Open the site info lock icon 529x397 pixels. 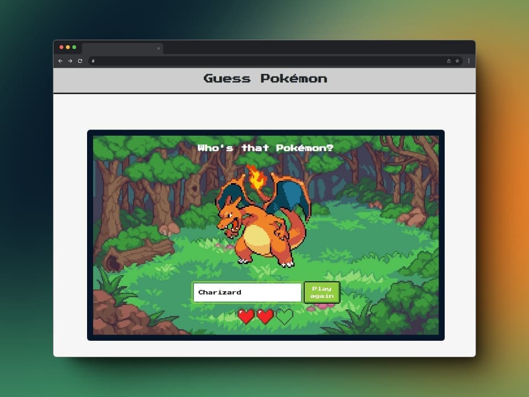[93, 61]
